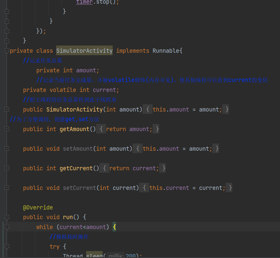
Task: Collapse the try block fold marker
Action: point(7,247)
